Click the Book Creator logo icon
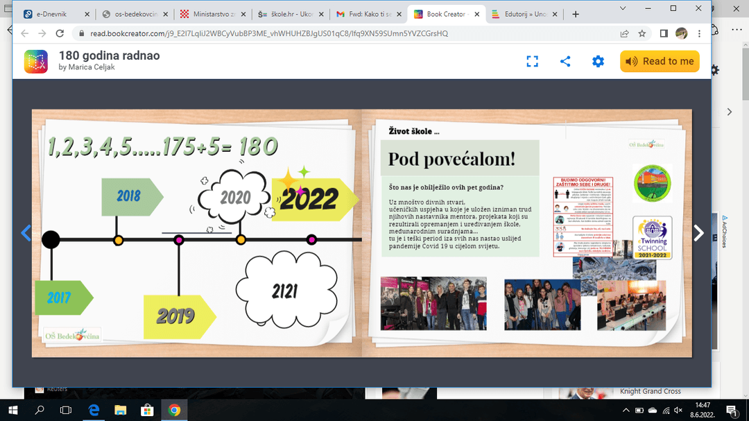The width and height of the screenshot is (749, 421). [x=35, y=61]
